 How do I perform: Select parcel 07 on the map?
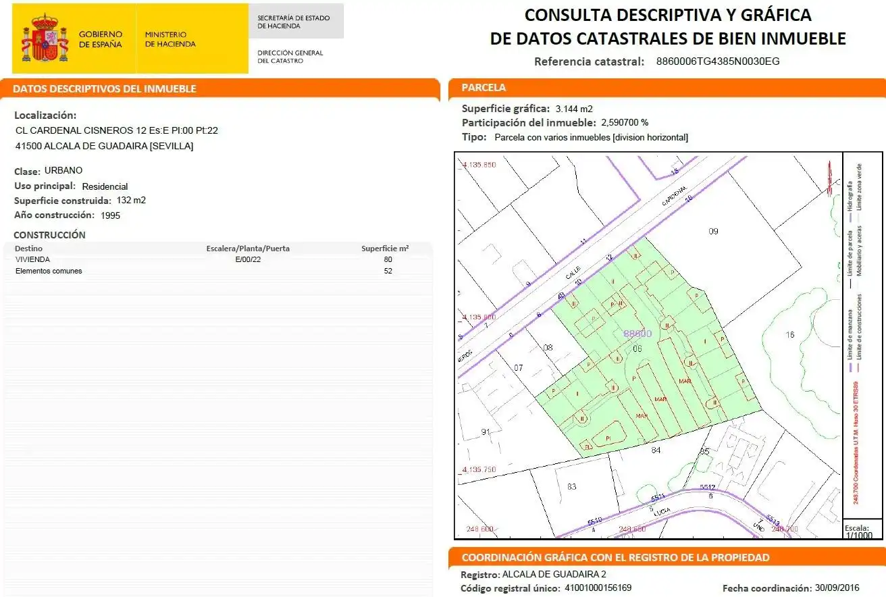coord(518,368)
